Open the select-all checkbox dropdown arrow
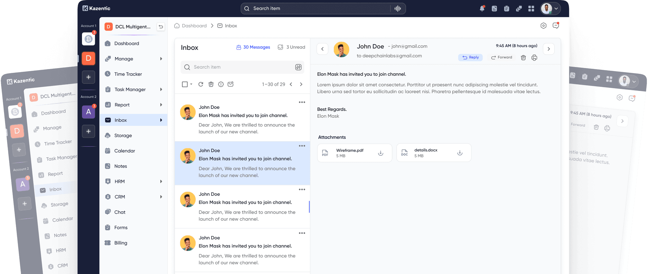The height and width of the screenshot is (274, 648). point(191,84)
